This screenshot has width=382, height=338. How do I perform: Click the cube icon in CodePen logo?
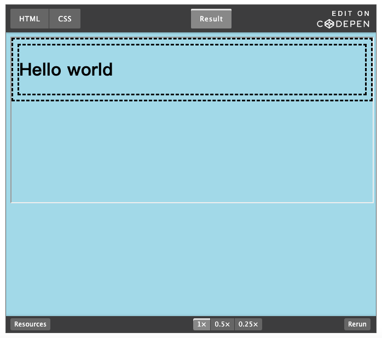point(329,24)
